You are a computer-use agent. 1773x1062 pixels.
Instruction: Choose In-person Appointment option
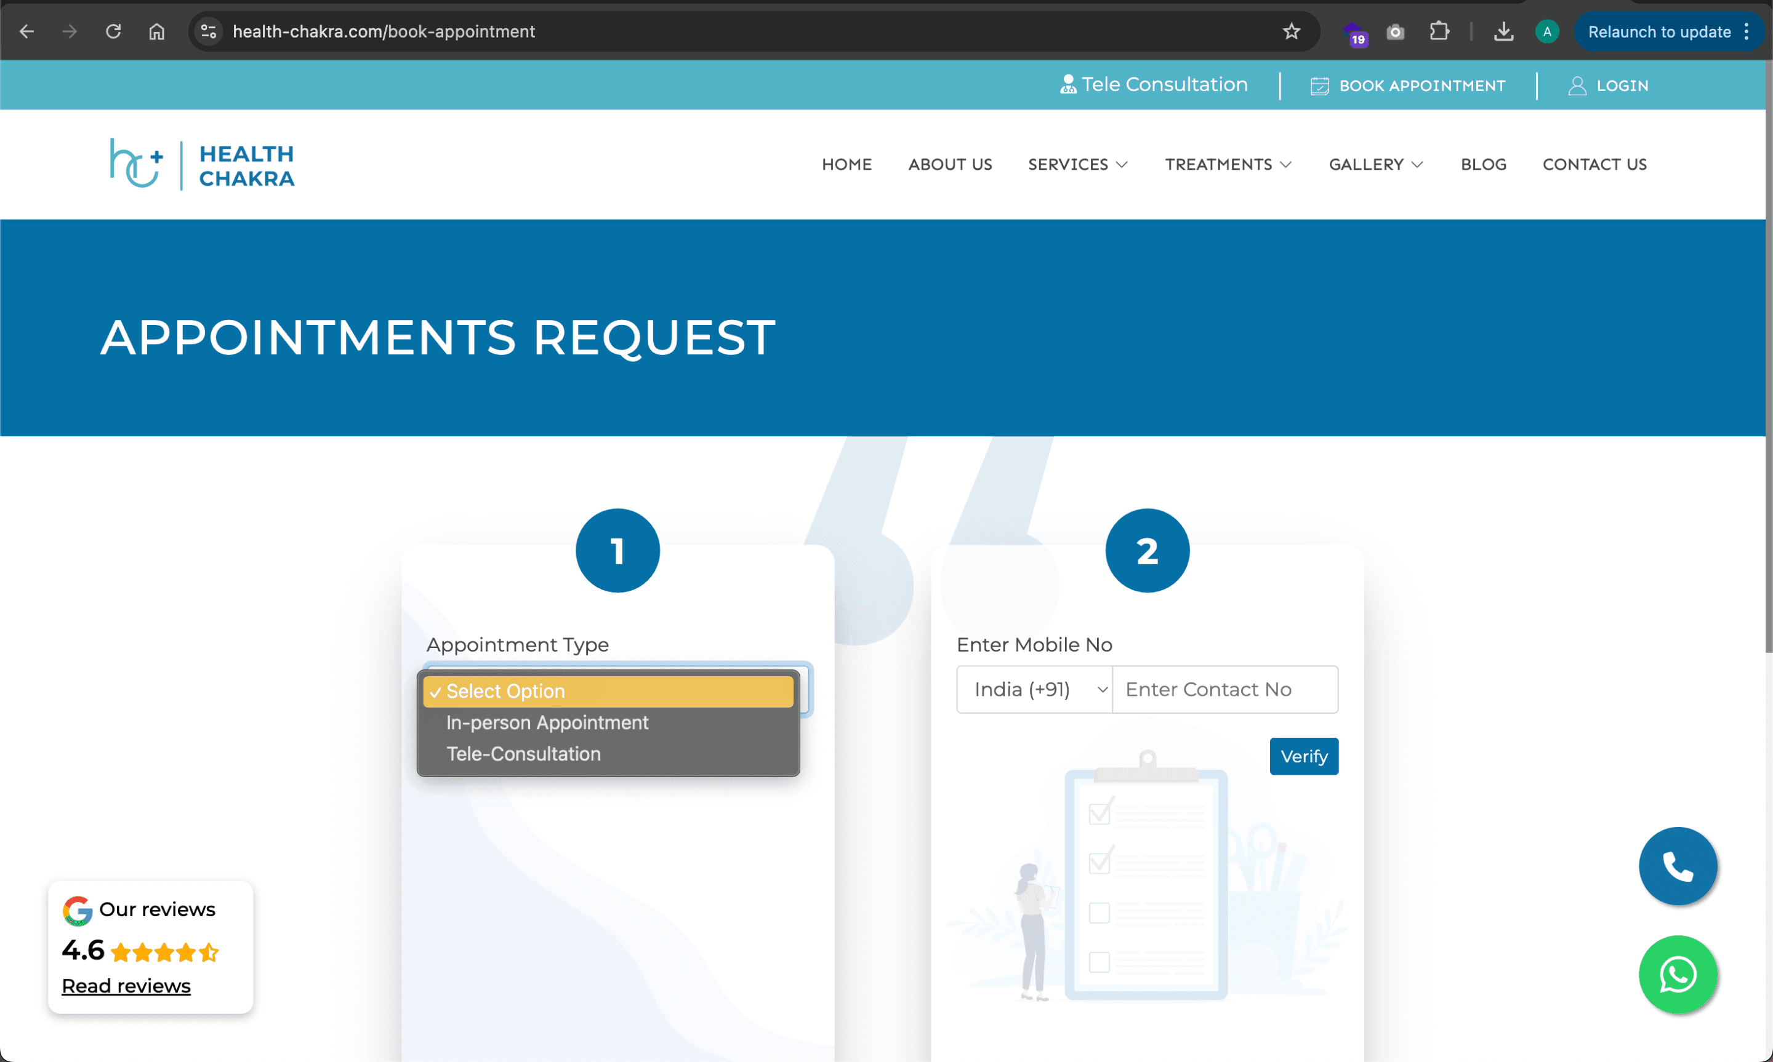click(x=547, y=722)
